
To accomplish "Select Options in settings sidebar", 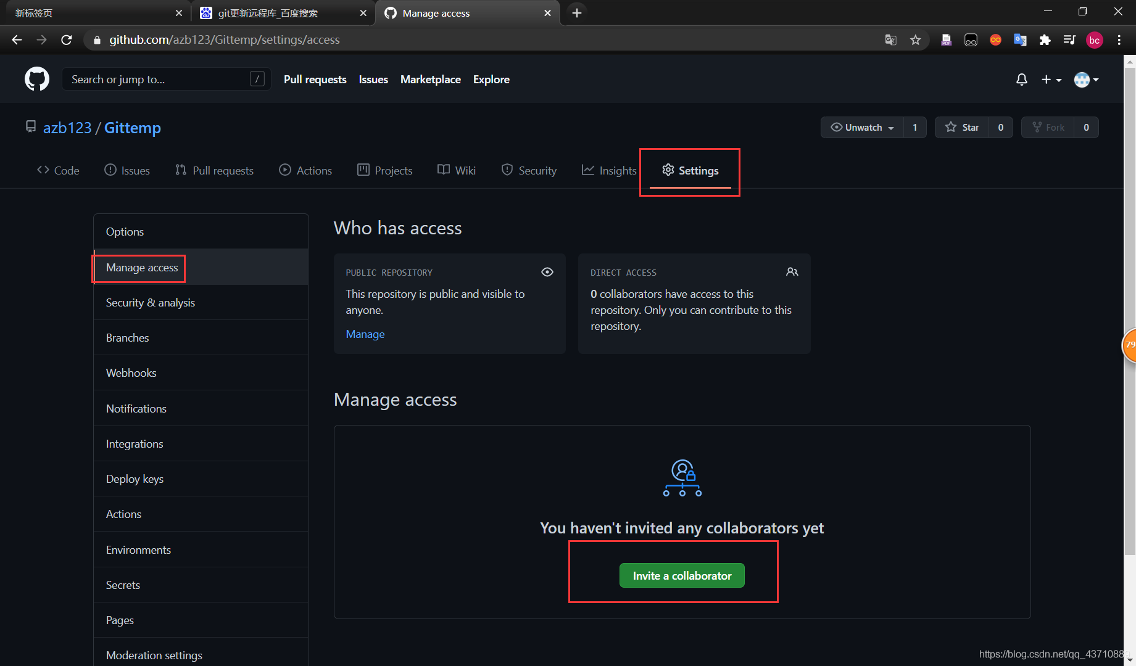I will tap(201, 232).
